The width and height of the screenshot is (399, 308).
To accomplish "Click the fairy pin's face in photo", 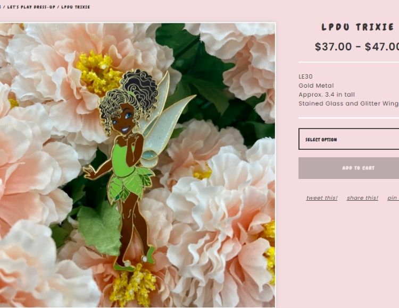I will coord(124,120).
